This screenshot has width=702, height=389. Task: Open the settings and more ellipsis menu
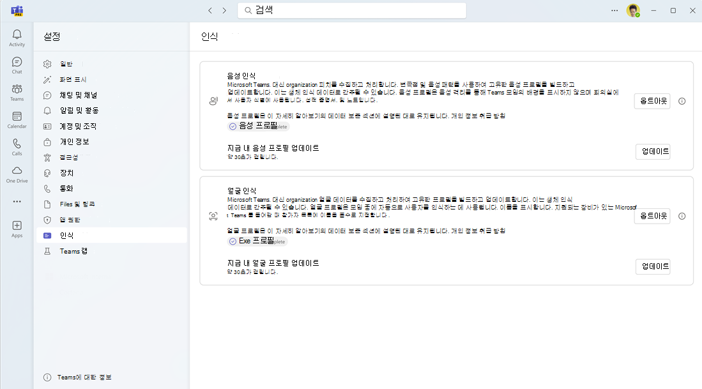tap(614, 10)
